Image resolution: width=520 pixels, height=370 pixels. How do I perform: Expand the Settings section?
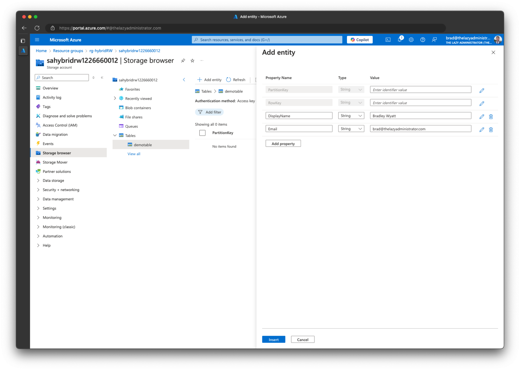click(x=38, y=208)
